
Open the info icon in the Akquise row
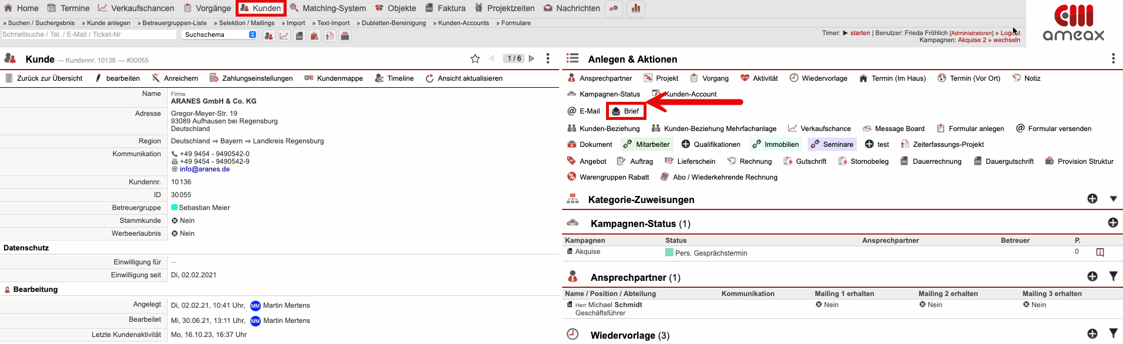click(x=1100, y=252)
